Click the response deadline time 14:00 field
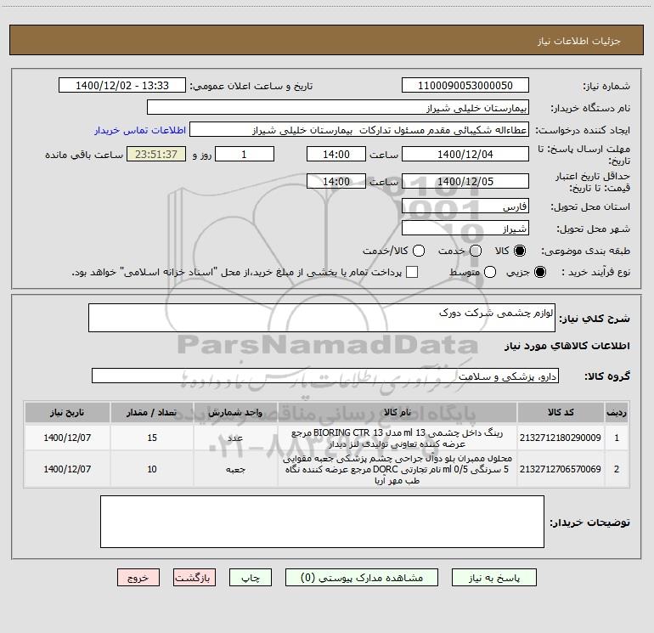The height and width of the screenshot is (633, 654). click(336, 154)
